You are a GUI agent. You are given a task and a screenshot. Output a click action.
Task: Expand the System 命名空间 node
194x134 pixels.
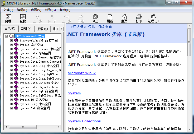pyautogui.click(x=11, y=45)
